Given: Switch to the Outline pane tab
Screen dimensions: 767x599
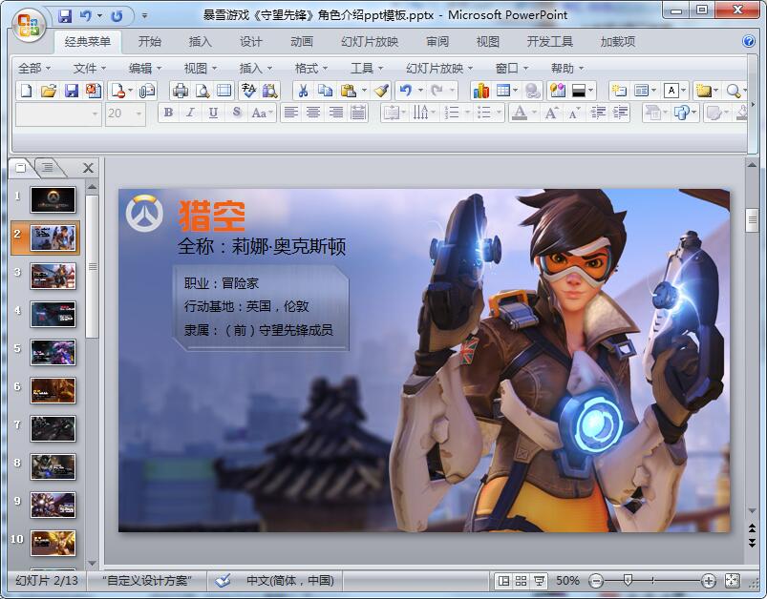Looking at the screenshot, I should point(48,168).
